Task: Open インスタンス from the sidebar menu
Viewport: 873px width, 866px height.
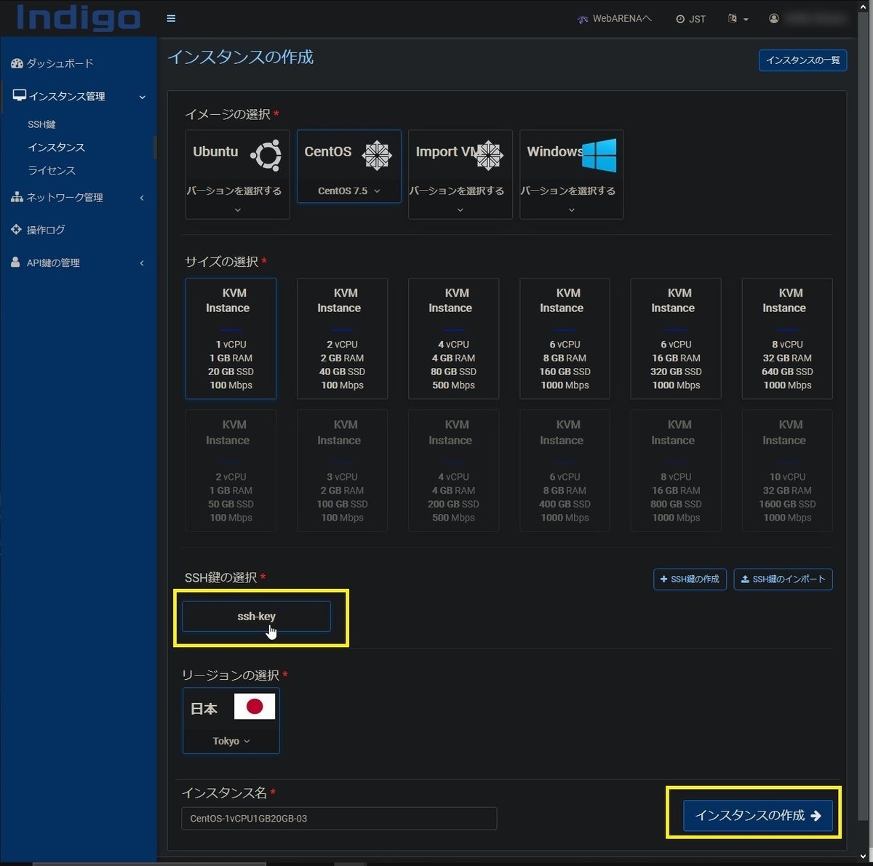Action: 56,147
